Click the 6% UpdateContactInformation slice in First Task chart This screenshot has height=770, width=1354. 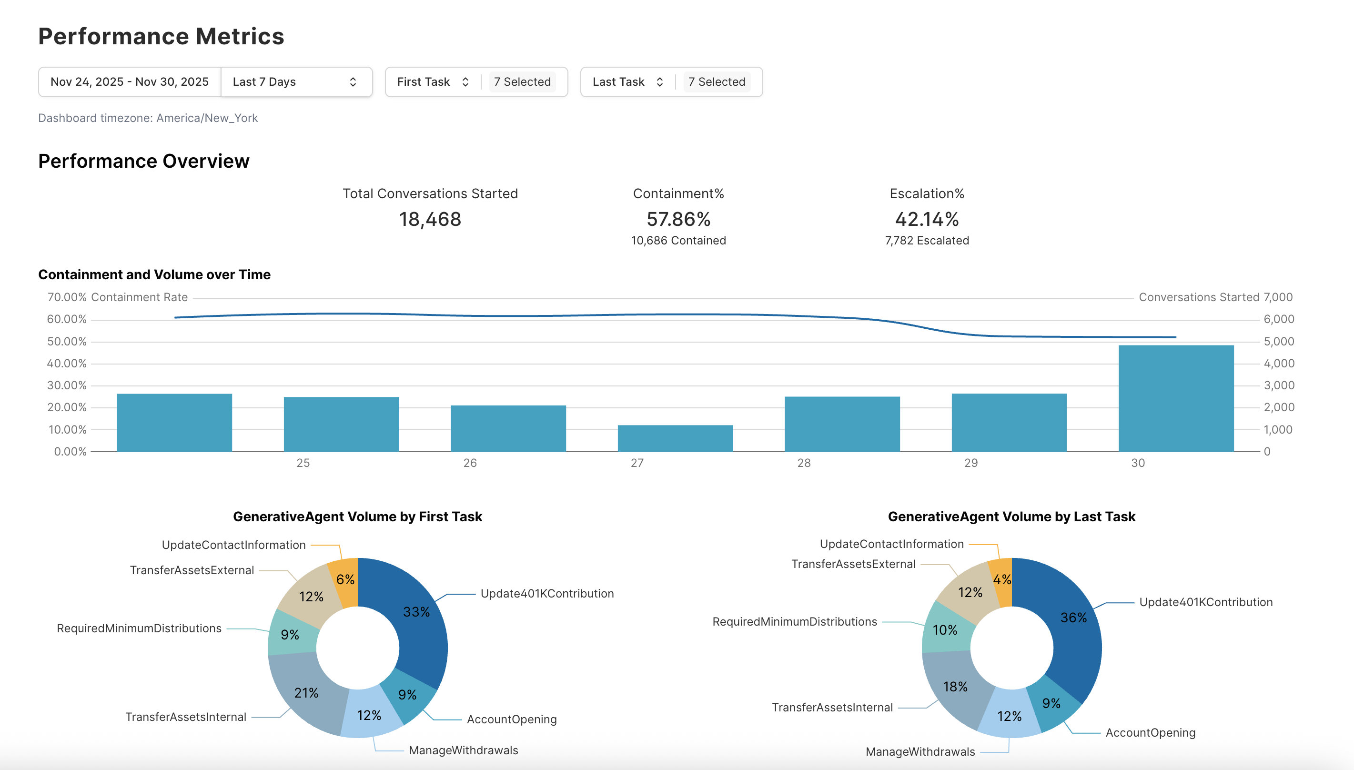(345, 579)
